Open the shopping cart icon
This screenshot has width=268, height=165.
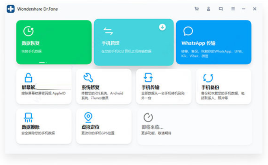[x=196, y=9]
